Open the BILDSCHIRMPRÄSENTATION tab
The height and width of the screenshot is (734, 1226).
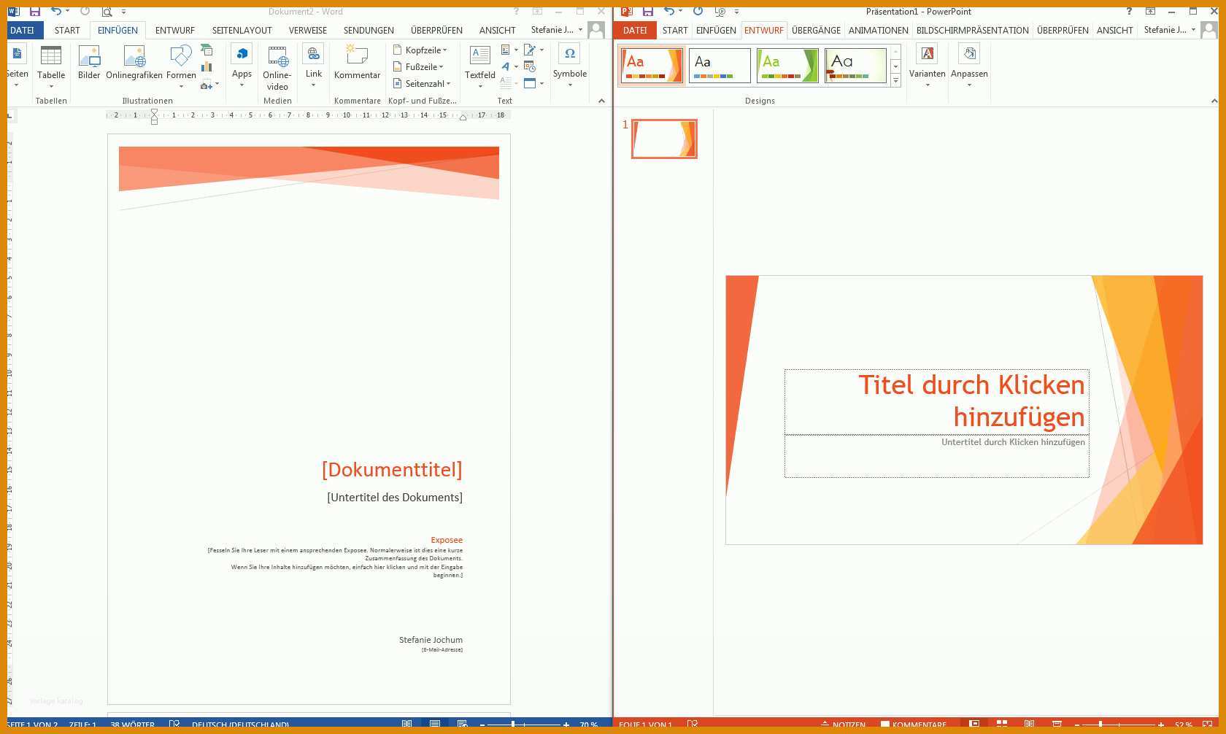click(x=972, y=30)
